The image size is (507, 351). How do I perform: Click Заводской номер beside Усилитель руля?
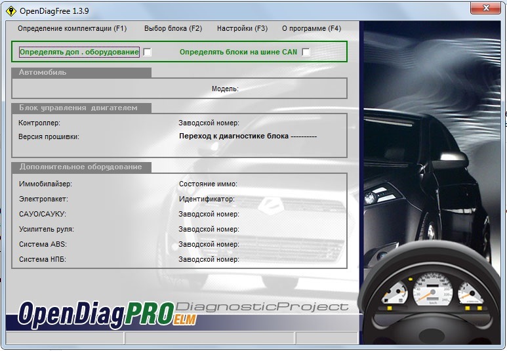209,229
